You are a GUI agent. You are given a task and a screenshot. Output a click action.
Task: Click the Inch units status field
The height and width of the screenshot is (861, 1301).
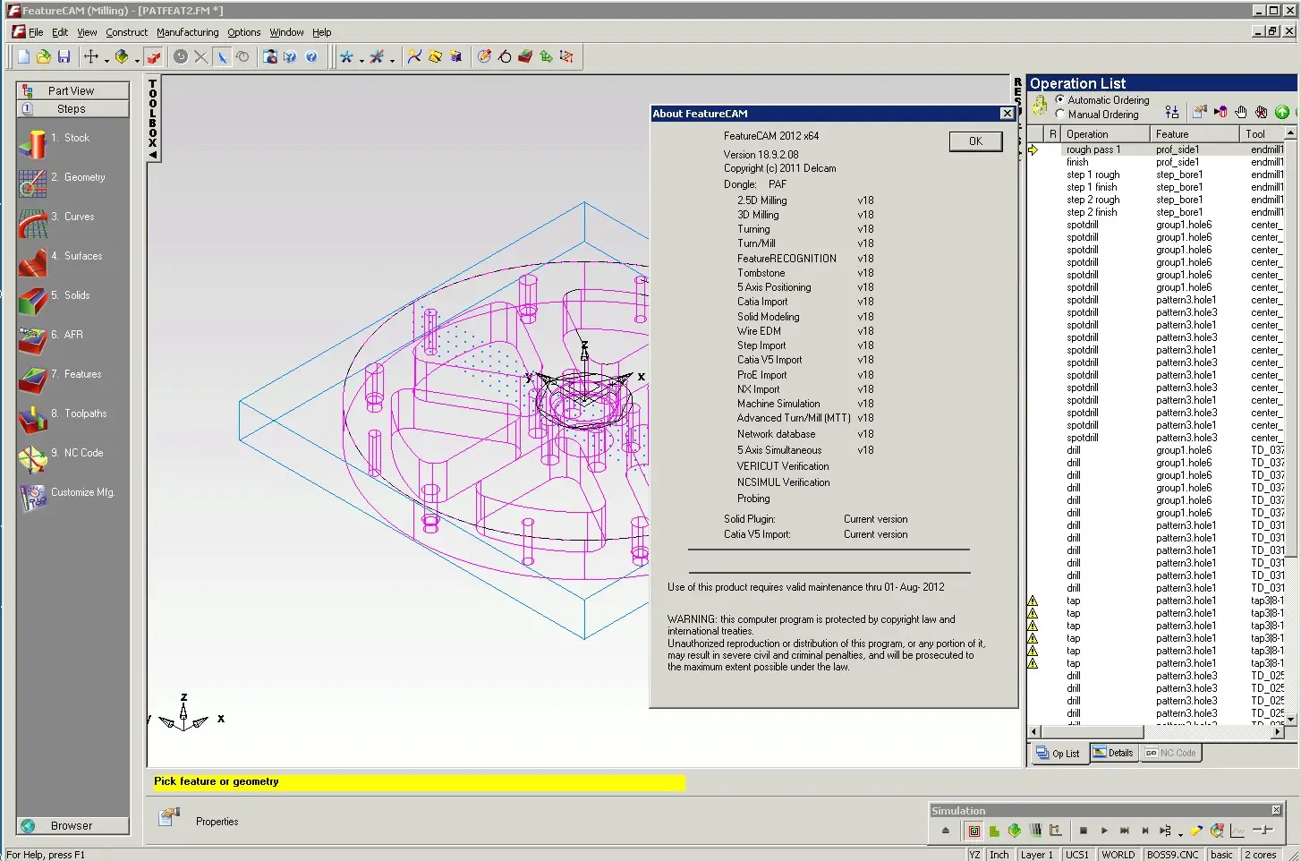click(999, 854)
